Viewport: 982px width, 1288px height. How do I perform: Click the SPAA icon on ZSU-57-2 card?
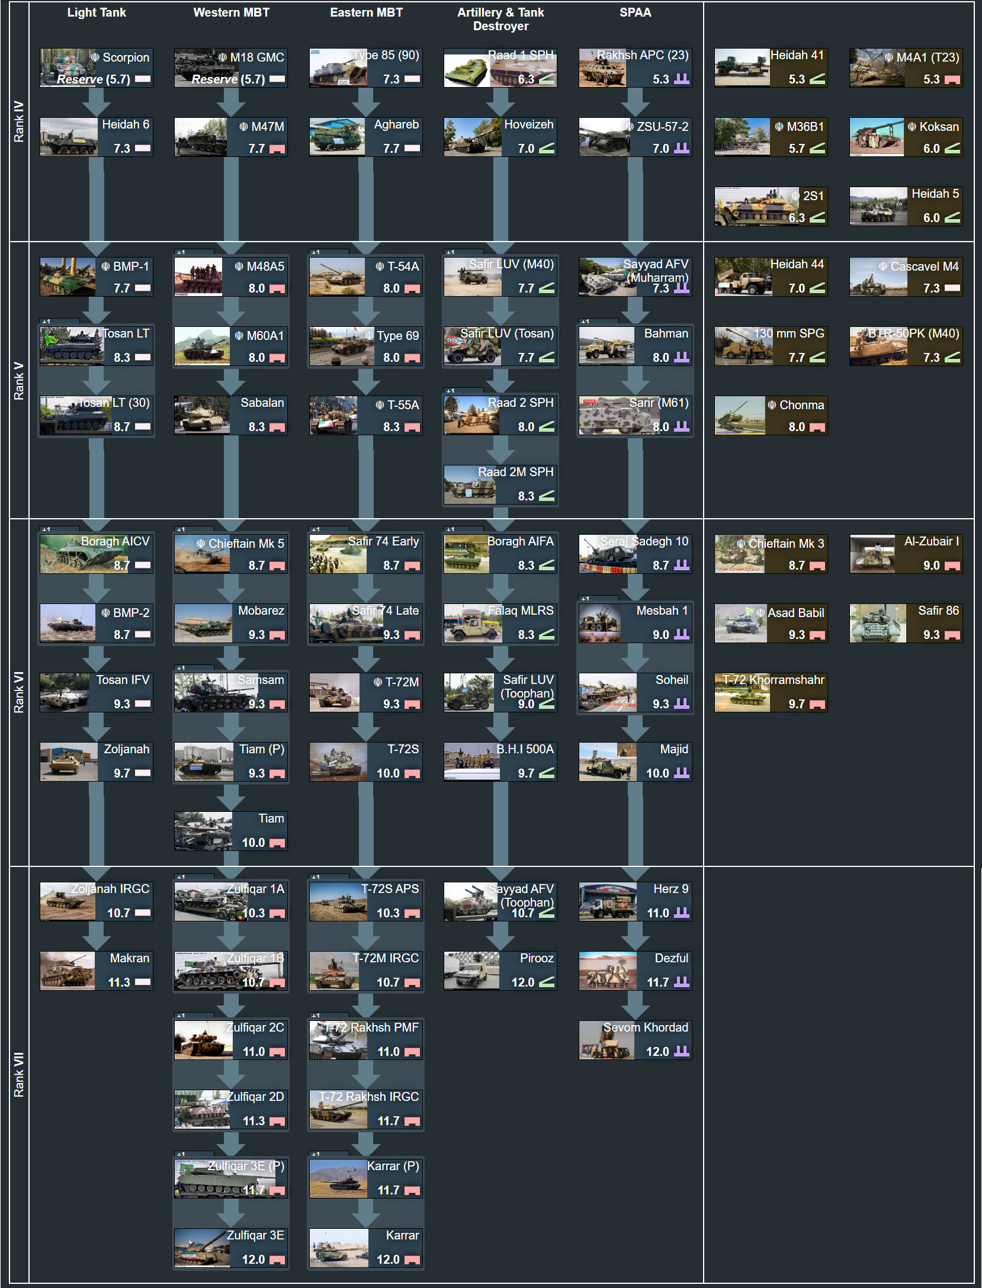click(x=682, y=148)
